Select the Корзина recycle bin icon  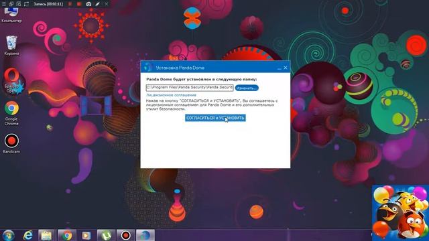11,46
